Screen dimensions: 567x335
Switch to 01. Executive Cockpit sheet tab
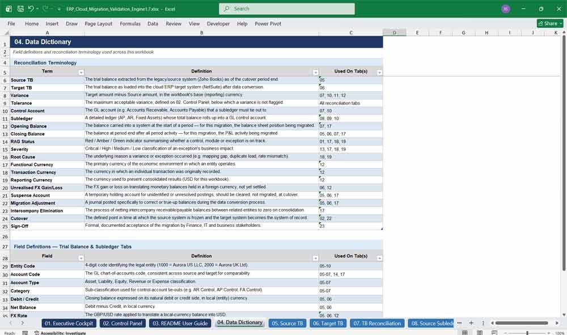click(x=69, y=323)
